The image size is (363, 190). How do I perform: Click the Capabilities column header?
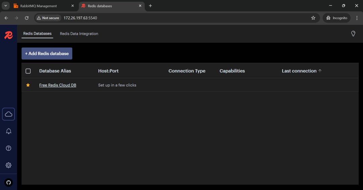pos(232,71)
